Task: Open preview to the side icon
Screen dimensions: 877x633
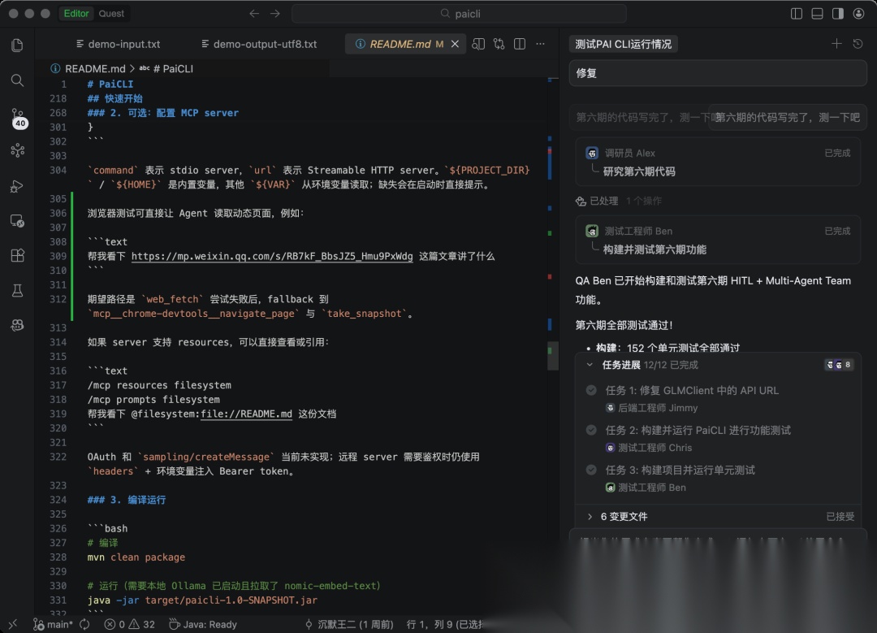Action: pos(478,44)
